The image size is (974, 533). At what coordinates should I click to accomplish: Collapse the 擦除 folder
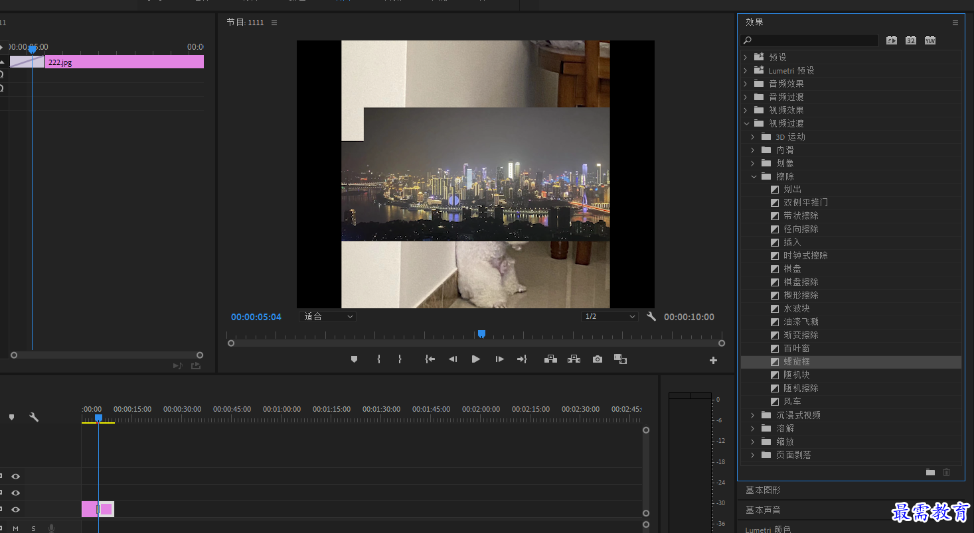pyautogui.click(x=753, y=176)
